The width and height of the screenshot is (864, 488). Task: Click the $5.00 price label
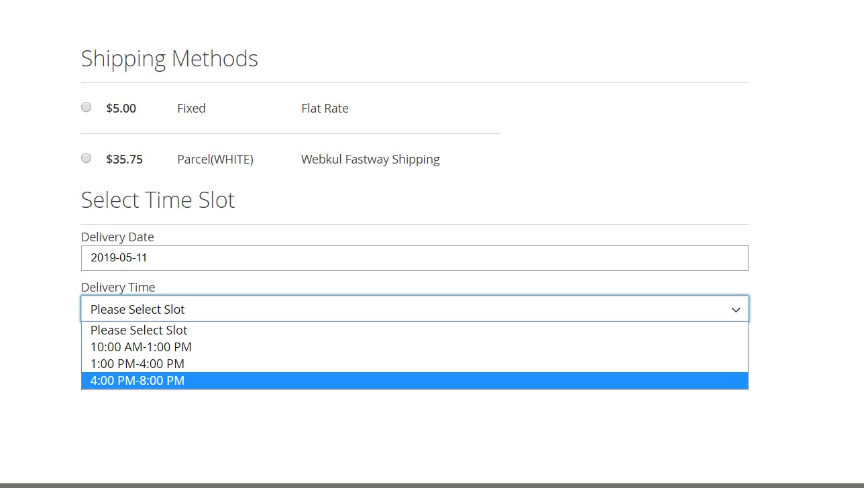pyautogui.click(x=121, y=109)
